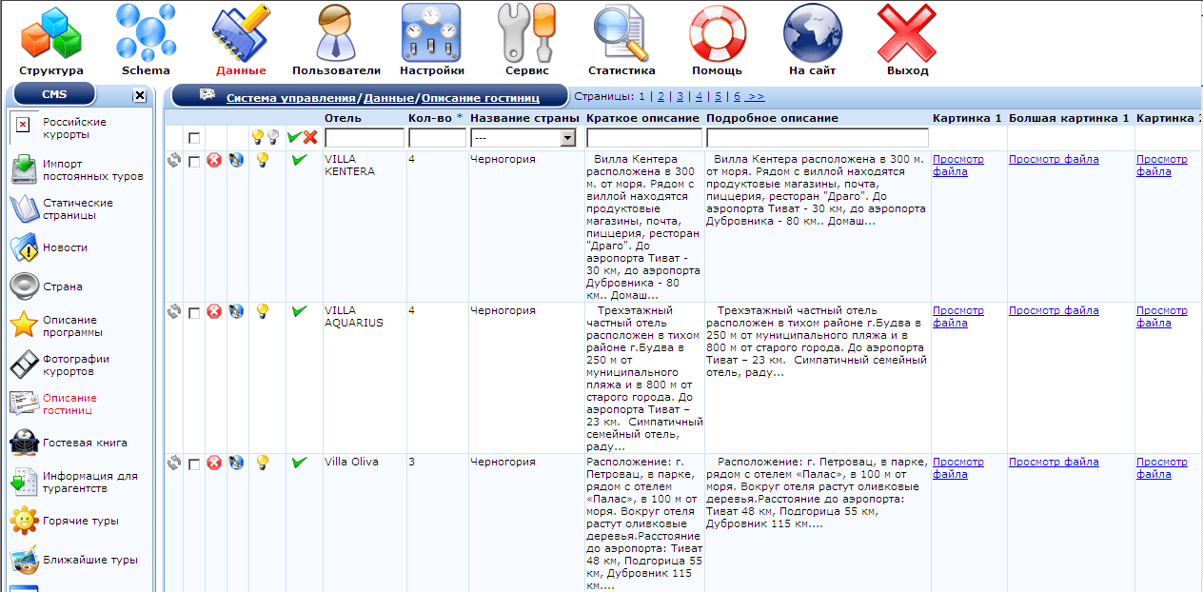Toggle the select-all checkbox in header row
This screenshot has height=592, width=1203.
194,139
